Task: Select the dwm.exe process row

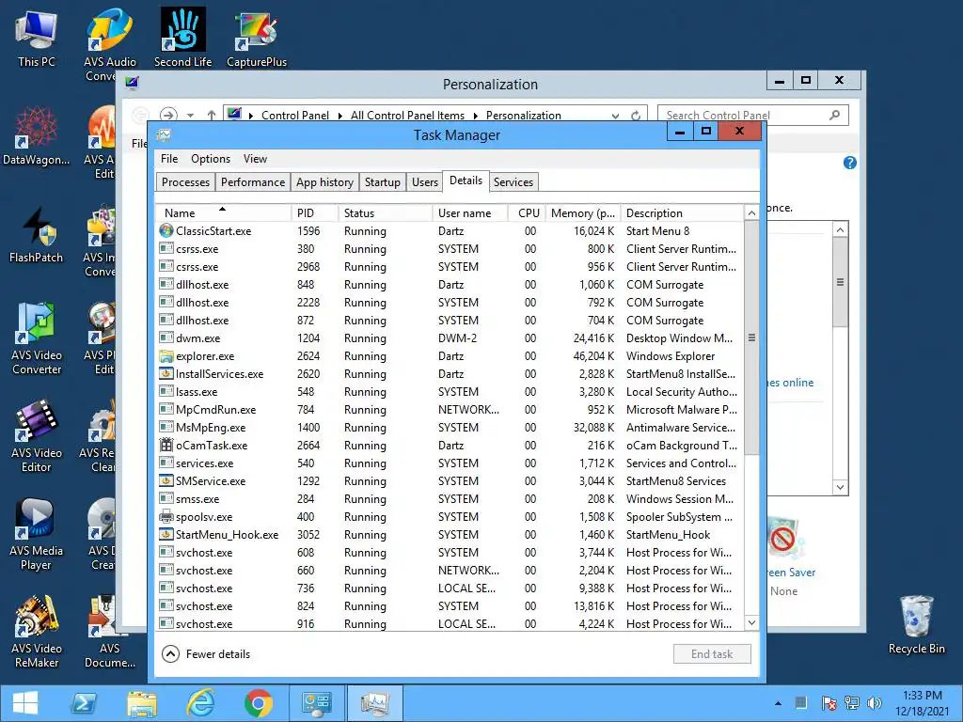Action: pos(449,338)
